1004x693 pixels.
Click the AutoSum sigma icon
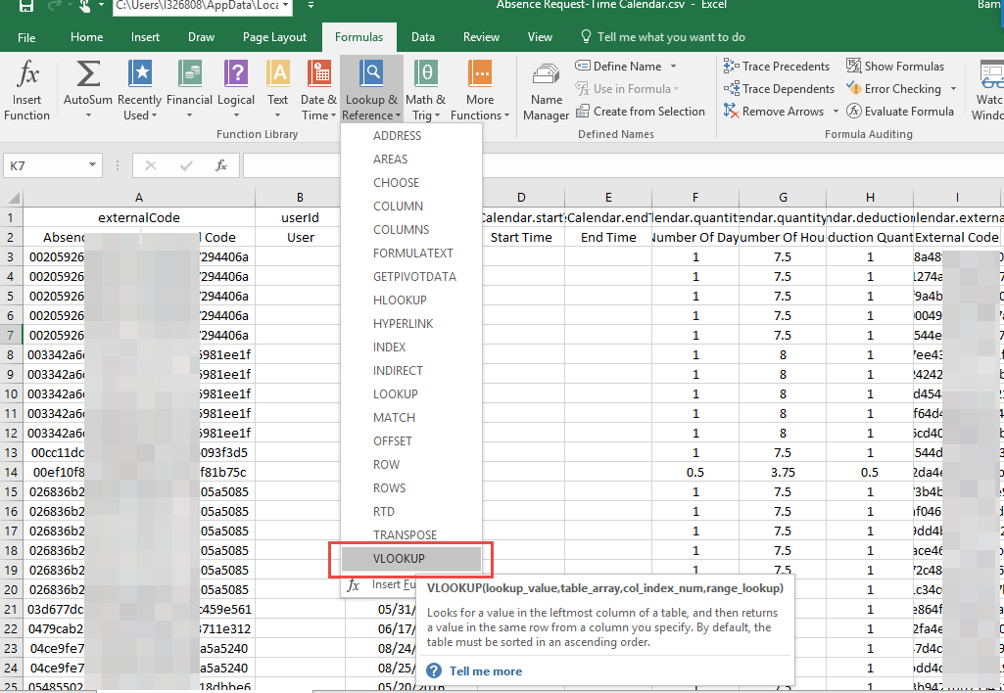pyautogui.click(x=88, y=73)
